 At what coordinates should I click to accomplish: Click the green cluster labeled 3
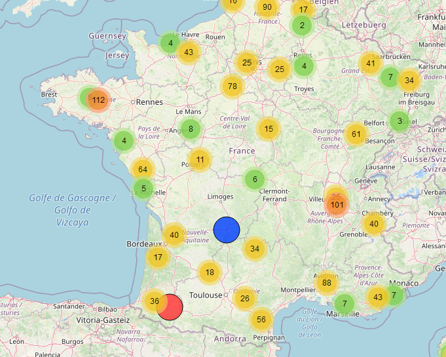click(x=400, y=121)
